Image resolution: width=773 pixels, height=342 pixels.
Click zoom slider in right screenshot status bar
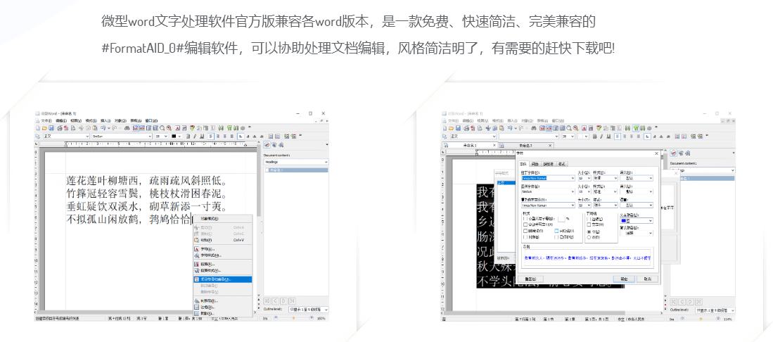[701, 318]
